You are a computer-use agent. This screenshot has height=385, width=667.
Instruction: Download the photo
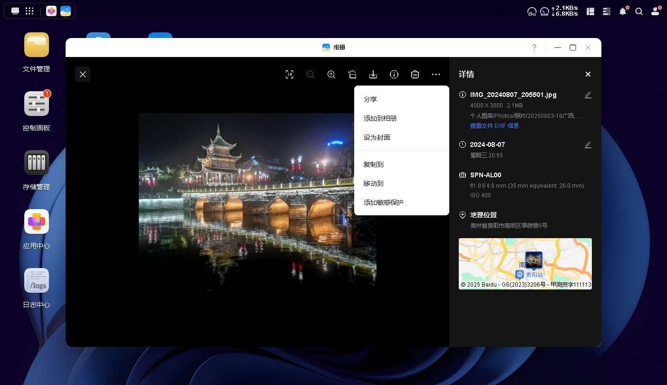pyautogui.click(x=373, y=74)
